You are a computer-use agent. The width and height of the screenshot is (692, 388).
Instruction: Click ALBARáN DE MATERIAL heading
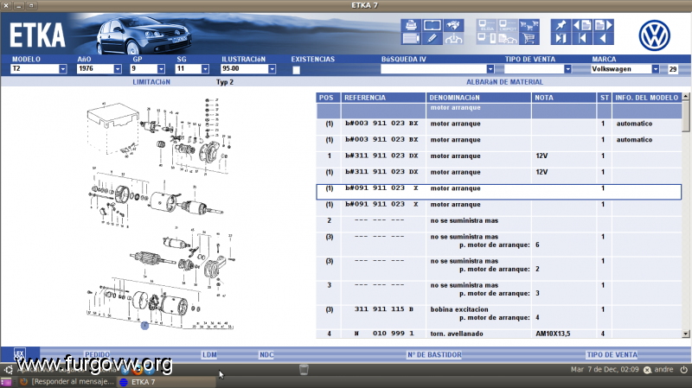tap(505, 82)
